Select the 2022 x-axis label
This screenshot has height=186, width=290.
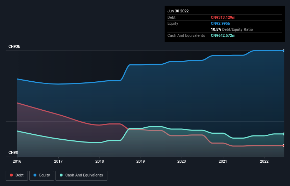tap(264, 161)
